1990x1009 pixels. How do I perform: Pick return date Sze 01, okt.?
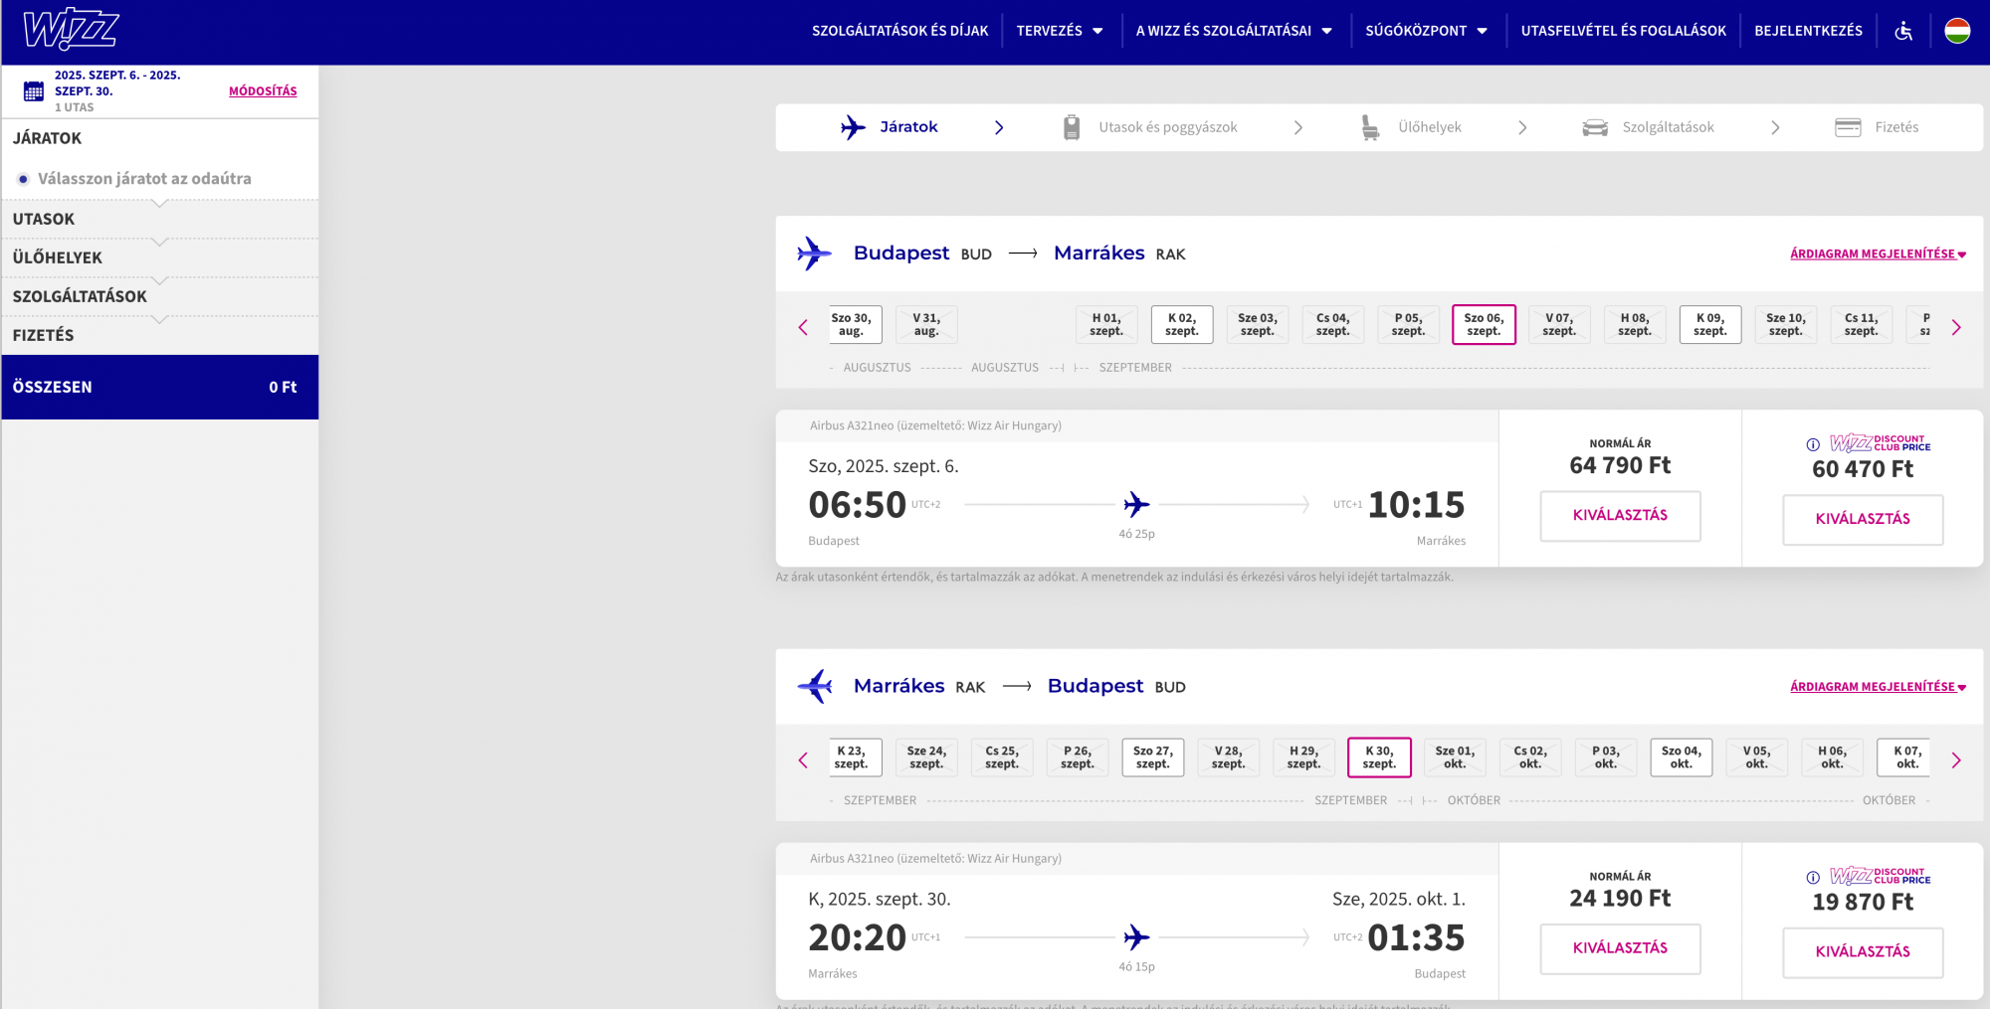1455,757
